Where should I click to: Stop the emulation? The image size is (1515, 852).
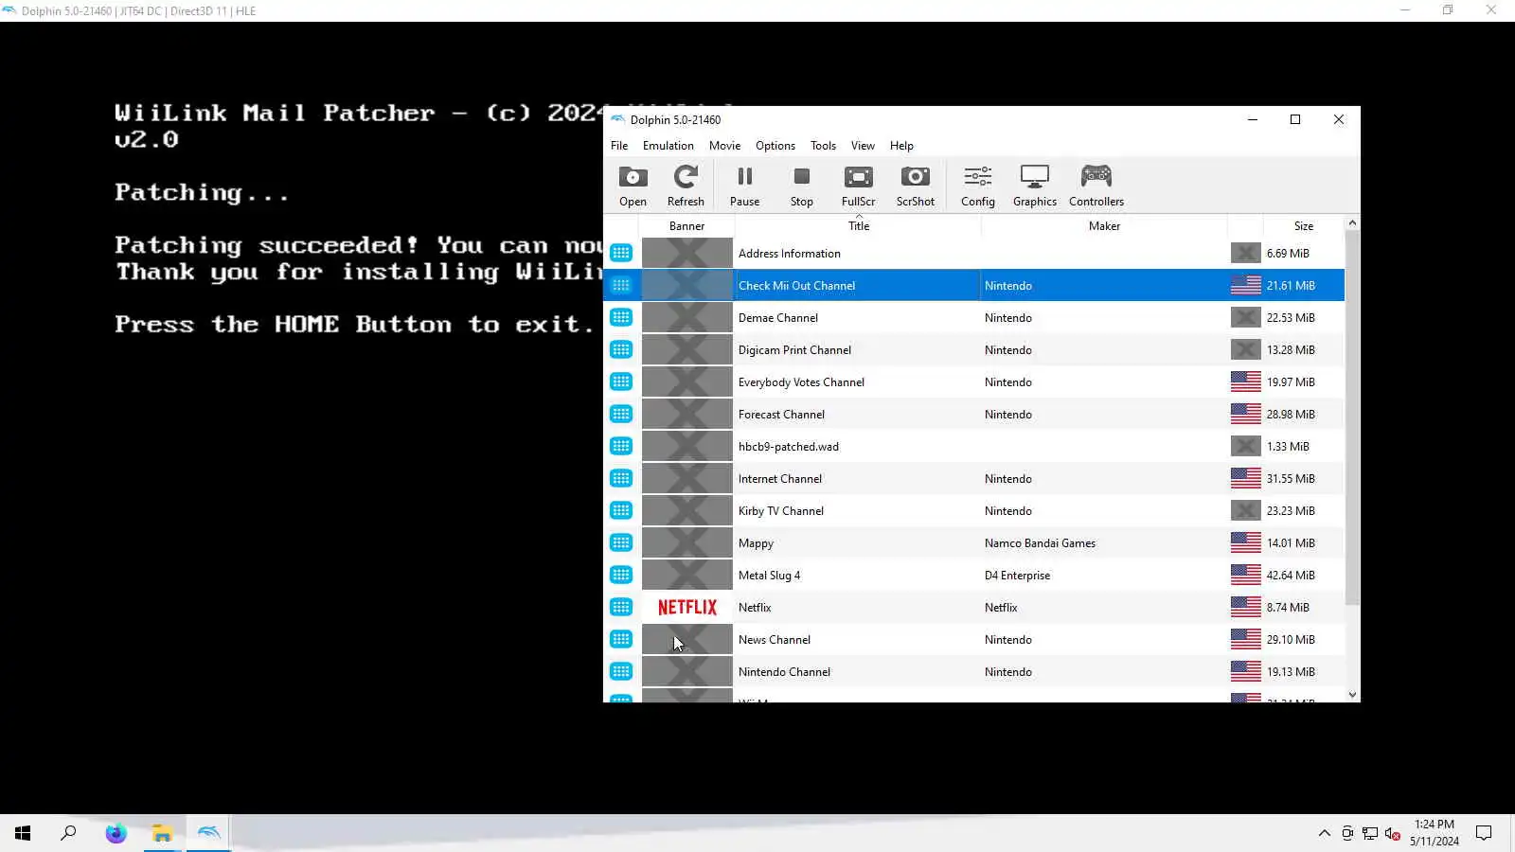pos(802,186)
